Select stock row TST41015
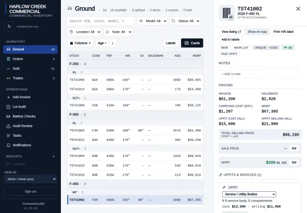Viewport: 307px width, 213px height. tap(135, 166)
